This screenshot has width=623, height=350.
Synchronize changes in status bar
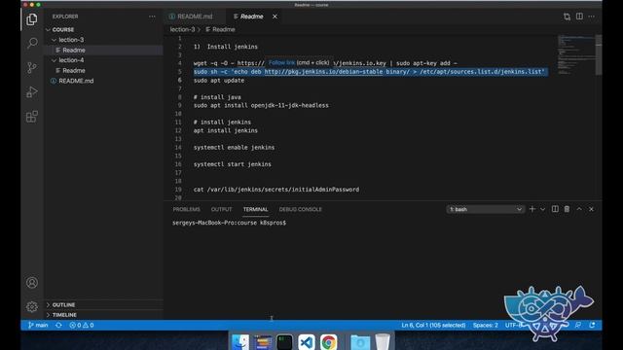pyautogui.click(x=58, y=325)
